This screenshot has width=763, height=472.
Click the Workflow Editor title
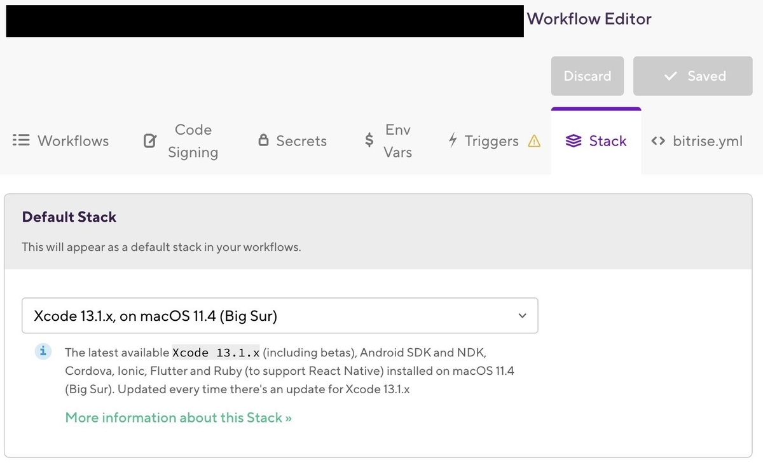tap(589, 19)
